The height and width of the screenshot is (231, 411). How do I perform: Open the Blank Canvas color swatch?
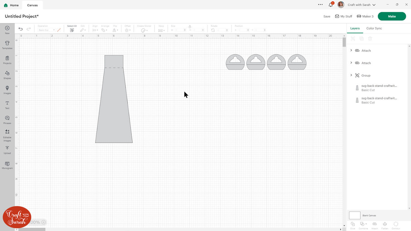[x=354, y=215]
